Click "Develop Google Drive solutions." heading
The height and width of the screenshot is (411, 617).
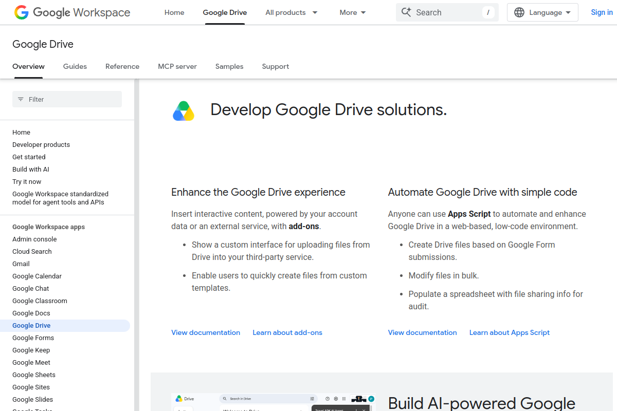coord(329,109)
